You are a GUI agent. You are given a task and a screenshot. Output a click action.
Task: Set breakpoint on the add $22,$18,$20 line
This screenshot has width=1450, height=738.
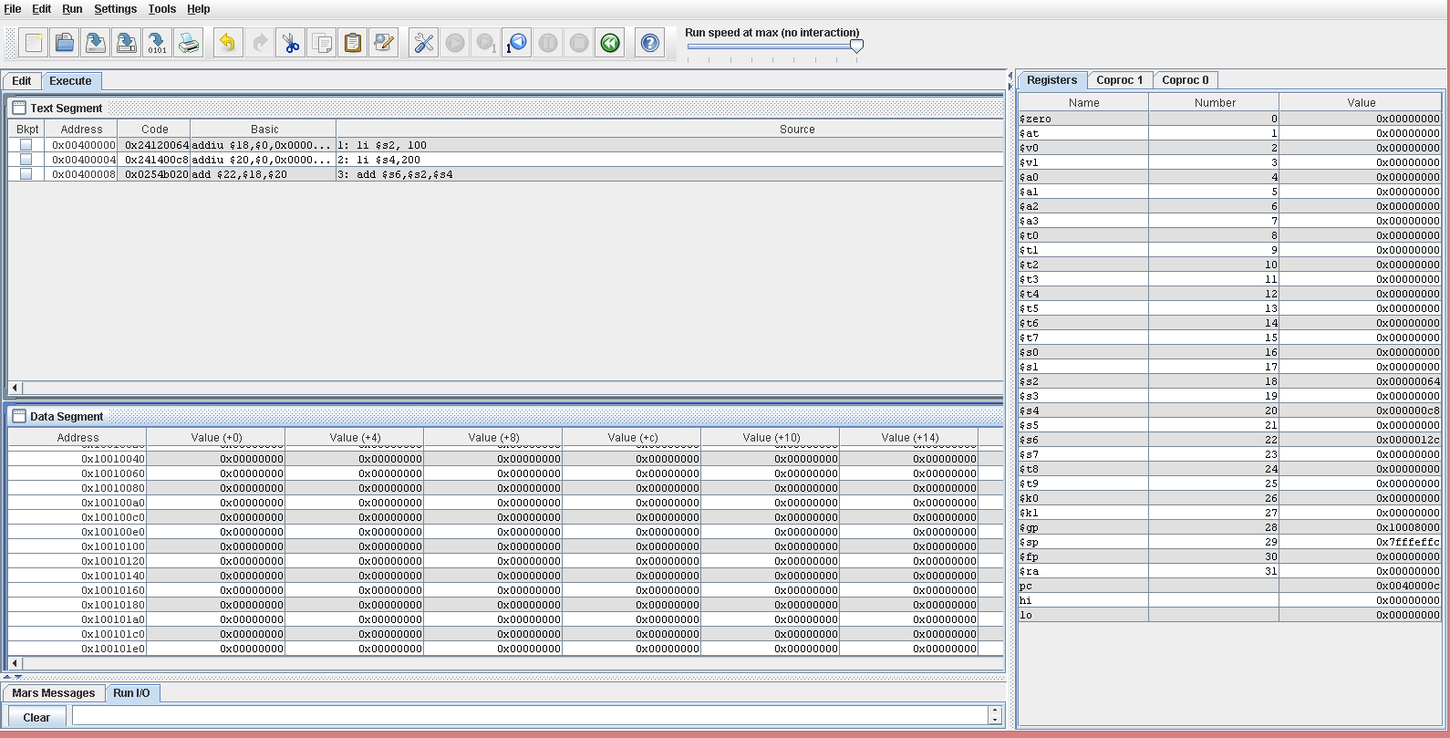tap(26, 174)
